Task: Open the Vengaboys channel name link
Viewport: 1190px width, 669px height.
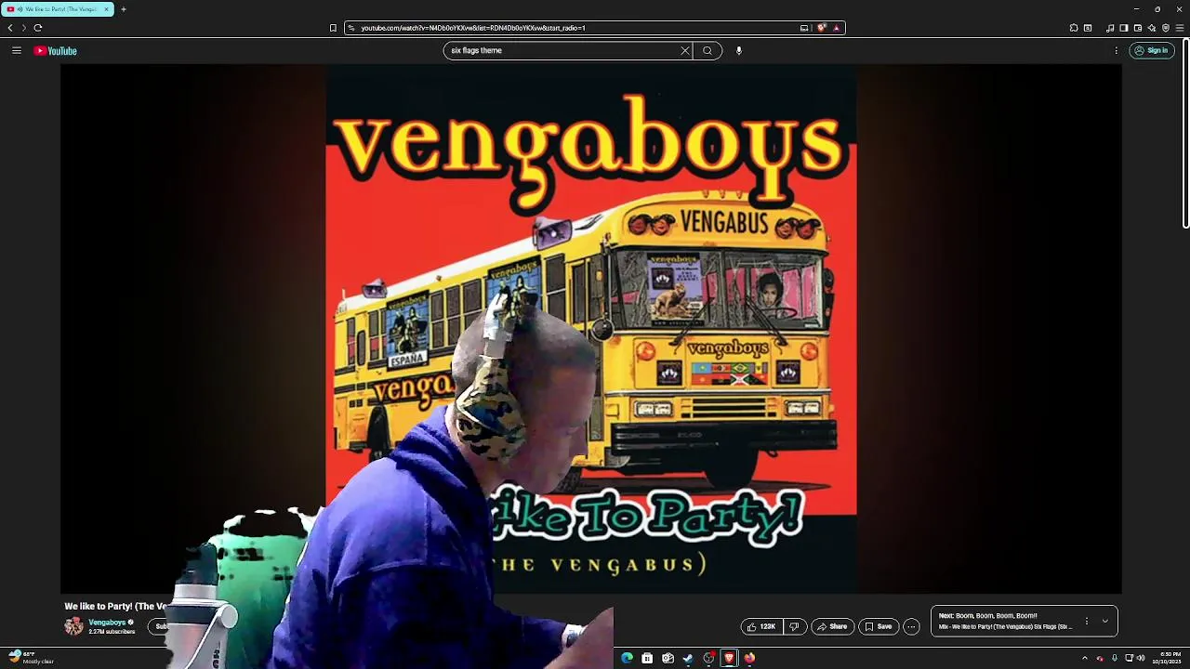Action: (x=107, y=623)
